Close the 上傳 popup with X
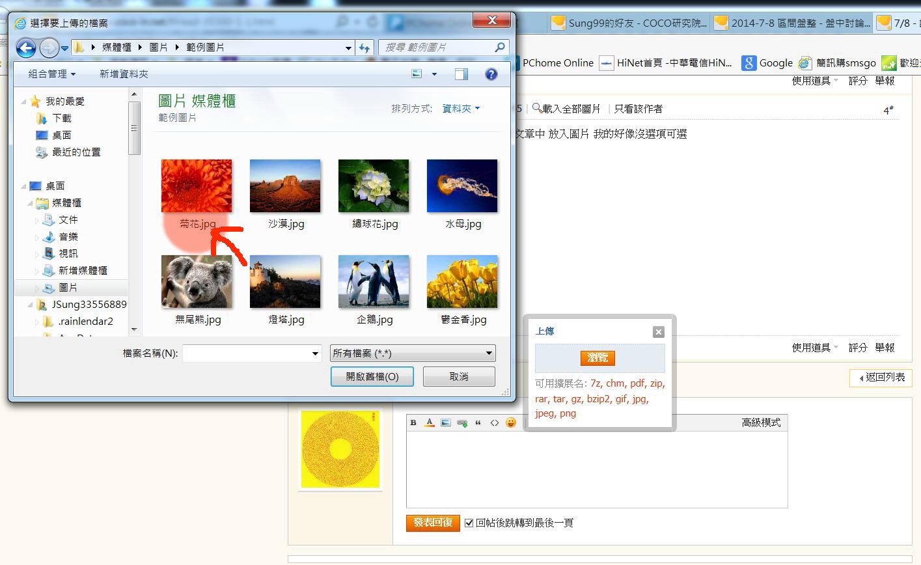This screenshot has width=921, height=565. (x=659, y=332)
